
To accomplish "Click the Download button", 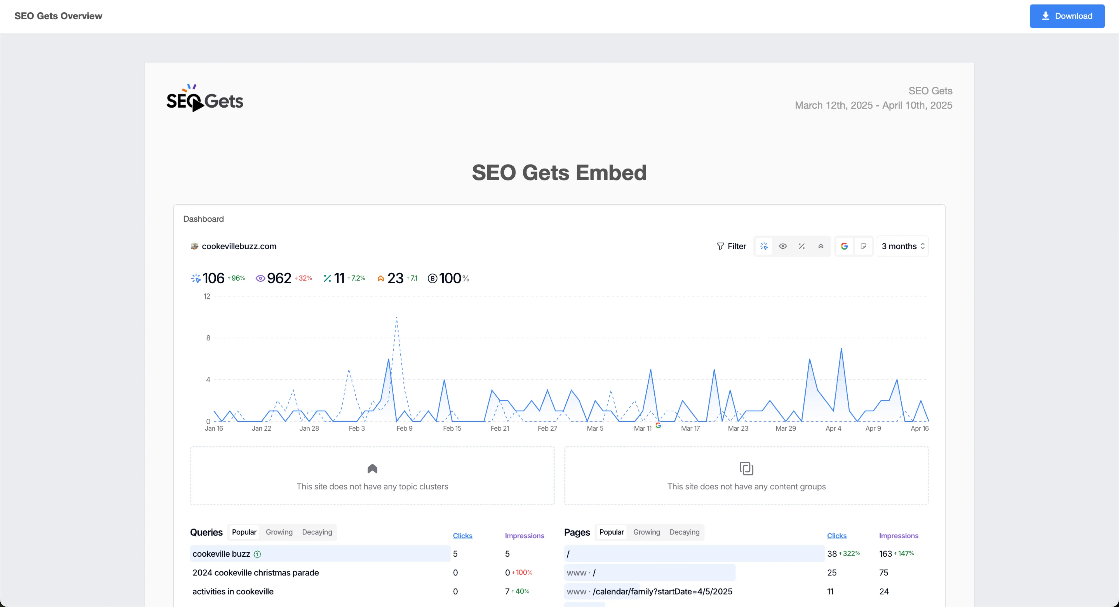I will pyautogui.click(x=1067, y=16).
